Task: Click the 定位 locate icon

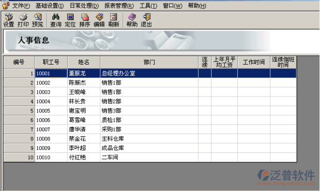Action: [70, 20]
